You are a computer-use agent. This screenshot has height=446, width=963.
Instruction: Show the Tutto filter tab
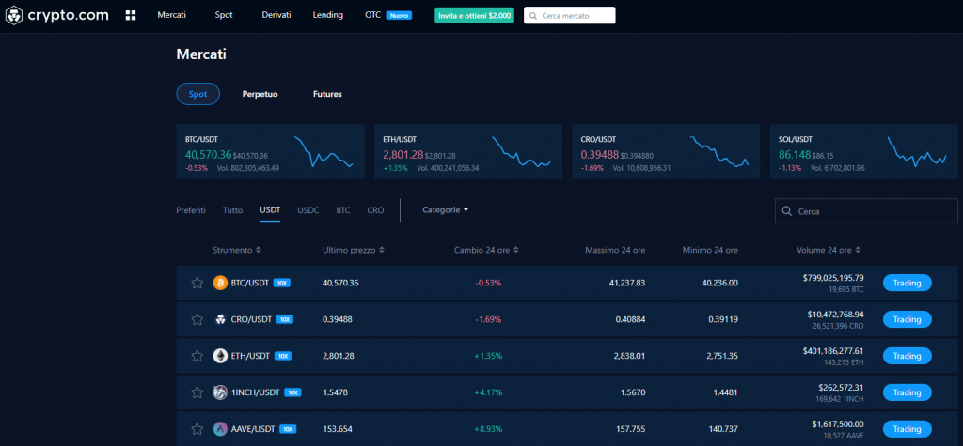(233, 209)
